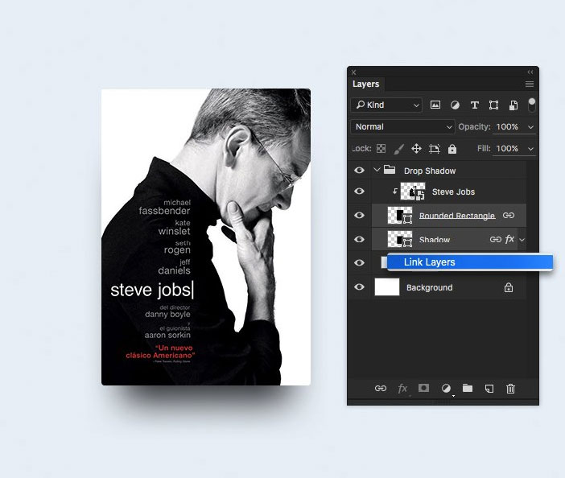Click the Fill 100% value field
This screenshot has height=478, width=565.
coord(507,148)
